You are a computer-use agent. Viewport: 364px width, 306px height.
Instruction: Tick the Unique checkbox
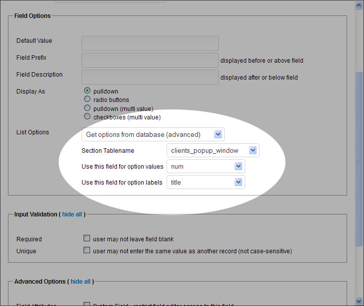[x=87, y=250]
